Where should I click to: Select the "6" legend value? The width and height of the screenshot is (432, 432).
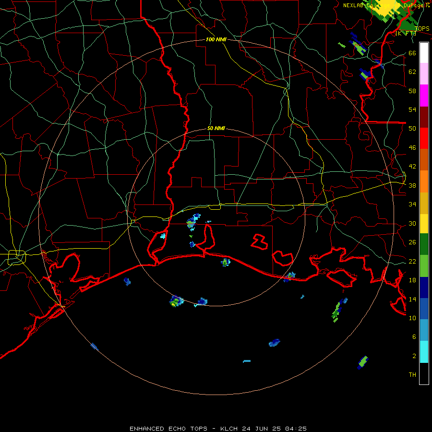[414, 337]
